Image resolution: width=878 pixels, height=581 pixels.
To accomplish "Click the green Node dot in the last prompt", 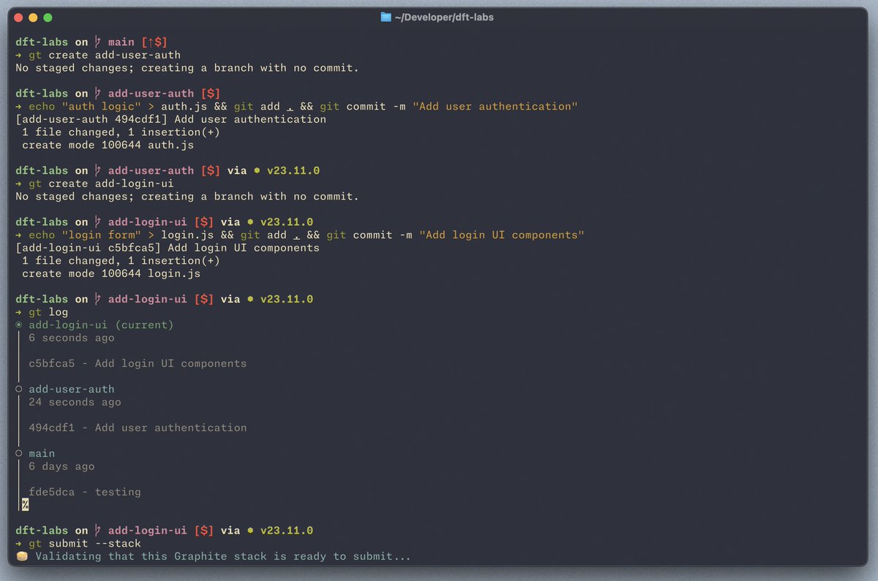I will click(251, 531).
